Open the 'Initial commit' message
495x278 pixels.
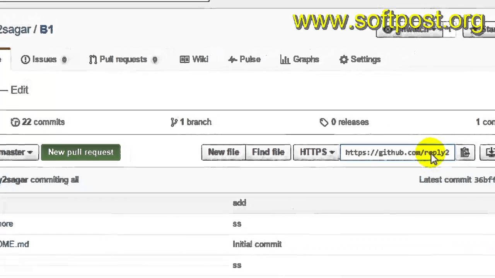(257, 244)
